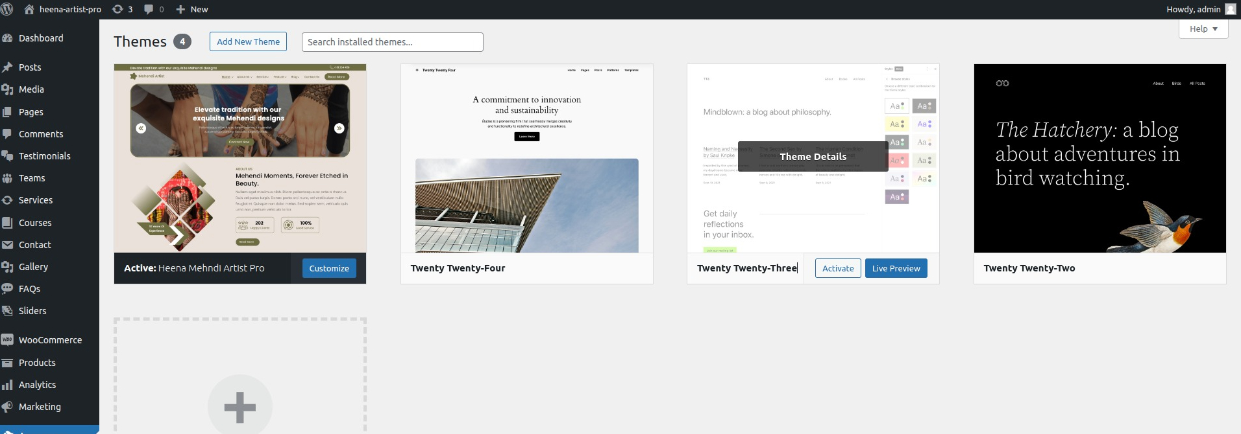This screenshot has width=1241, height=434.
Task: Click the themes count badge showing 4
Action: [182, 41]
